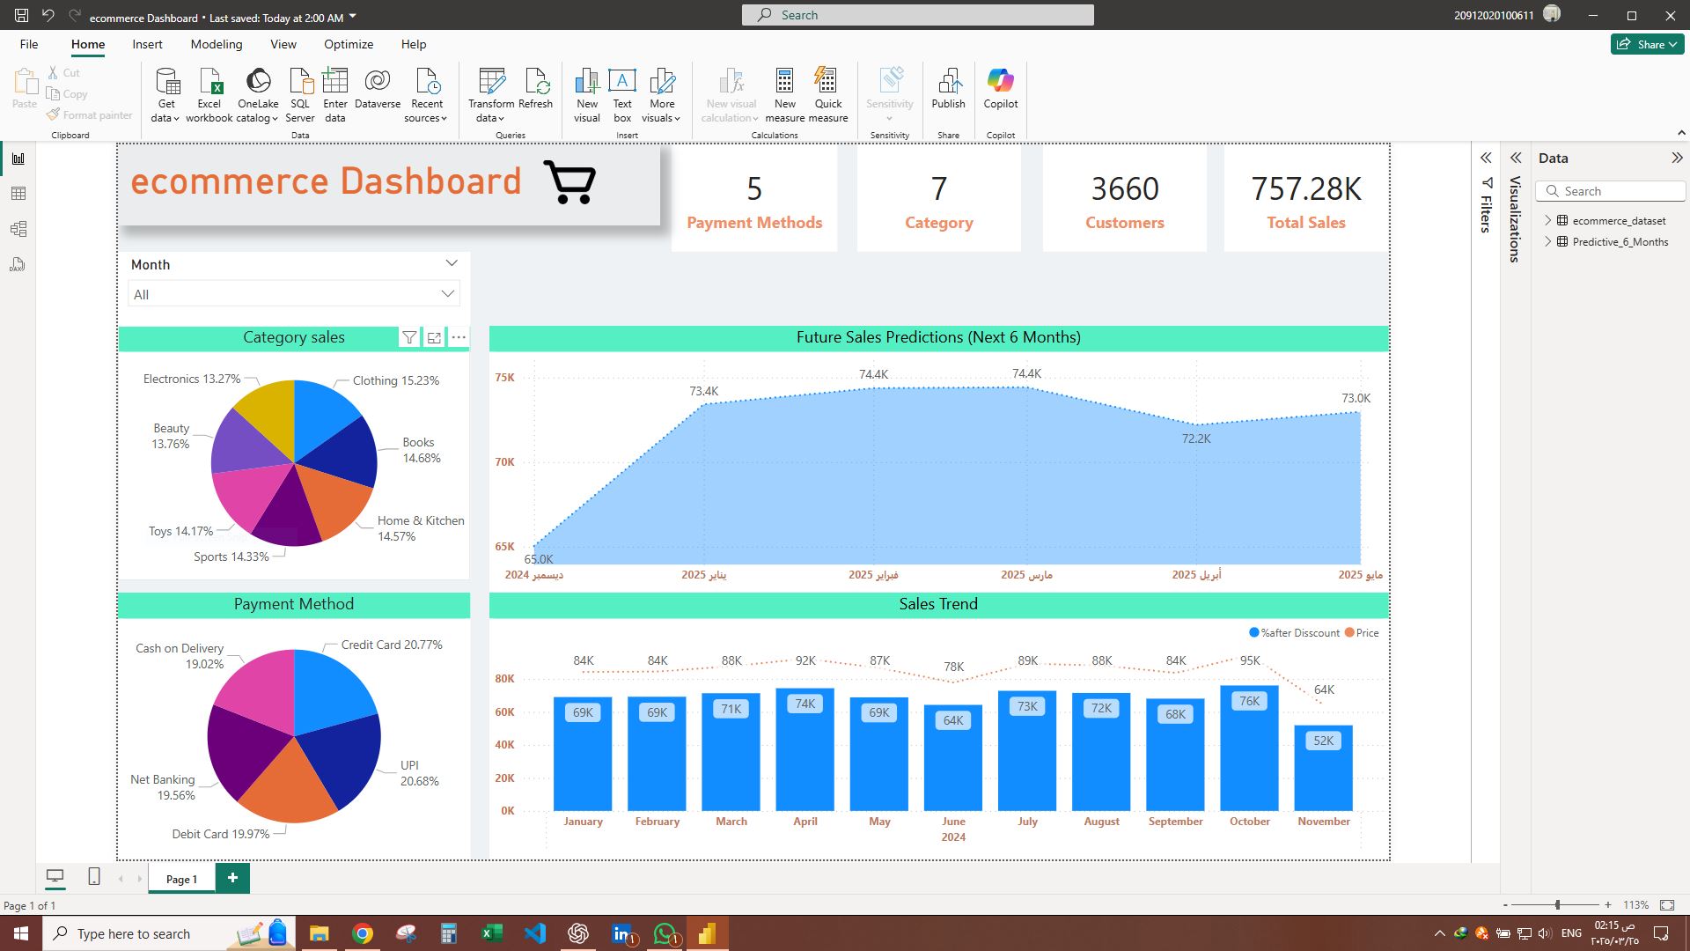Screen dimensions: 1690x951
Task: Click the Share button
Action: coord(1648,44)
